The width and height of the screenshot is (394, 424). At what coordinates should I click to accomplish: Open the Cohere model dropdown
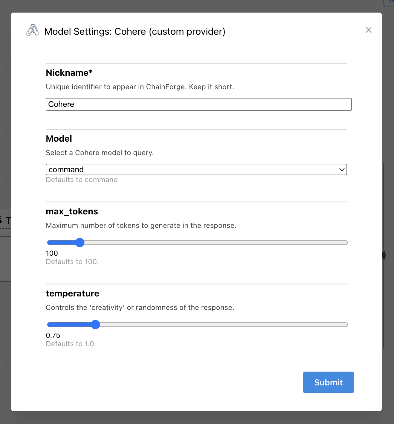pos(196,169)
